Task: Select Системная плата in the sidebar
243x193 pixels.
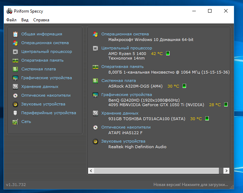Action: (38, 69)
